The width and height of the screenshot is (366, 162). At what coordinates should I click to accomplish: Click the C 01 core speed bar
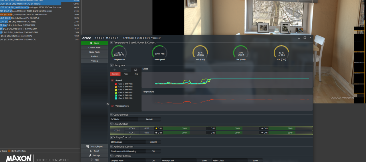coord(184,128)
